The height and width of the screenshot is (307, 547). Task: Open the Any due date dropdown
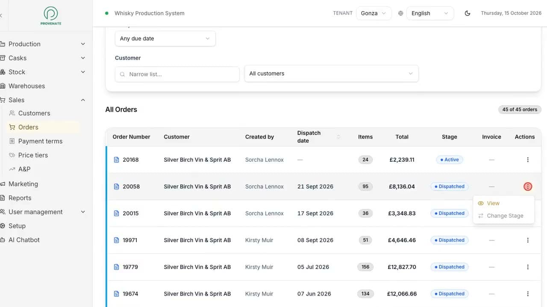tap(165, 38)
